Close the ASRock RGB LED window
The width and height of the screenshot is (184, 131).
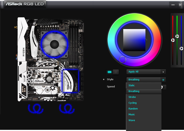coord(180,5)
